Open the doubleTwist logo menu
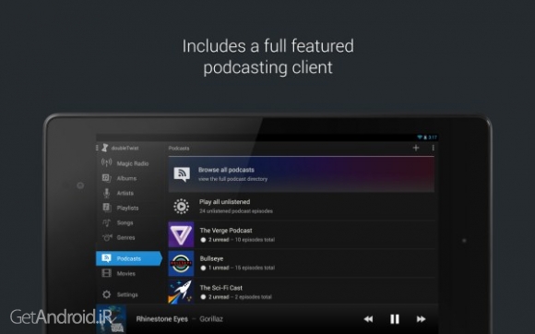Screen dimensions: 535x334 coord(105,148)
